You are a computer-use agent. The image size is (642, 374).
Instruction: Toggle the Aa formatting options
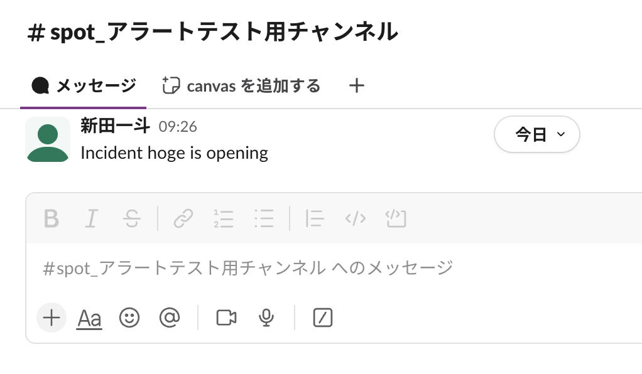[x=89, y=318]
